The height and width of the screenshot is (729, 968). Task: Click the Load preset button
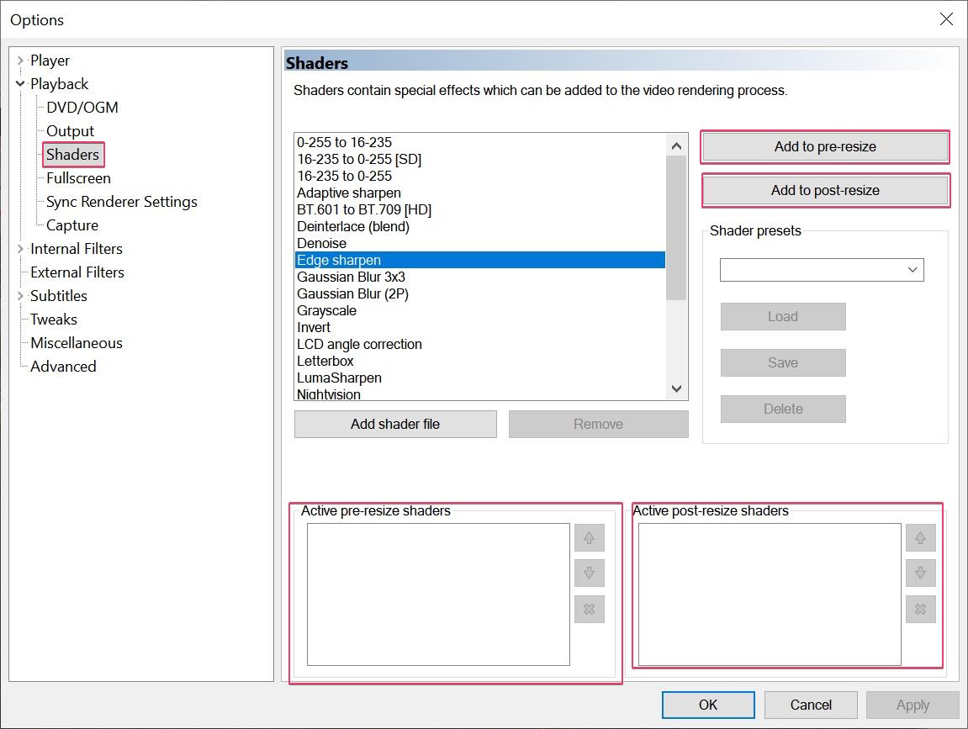[782, 316]
